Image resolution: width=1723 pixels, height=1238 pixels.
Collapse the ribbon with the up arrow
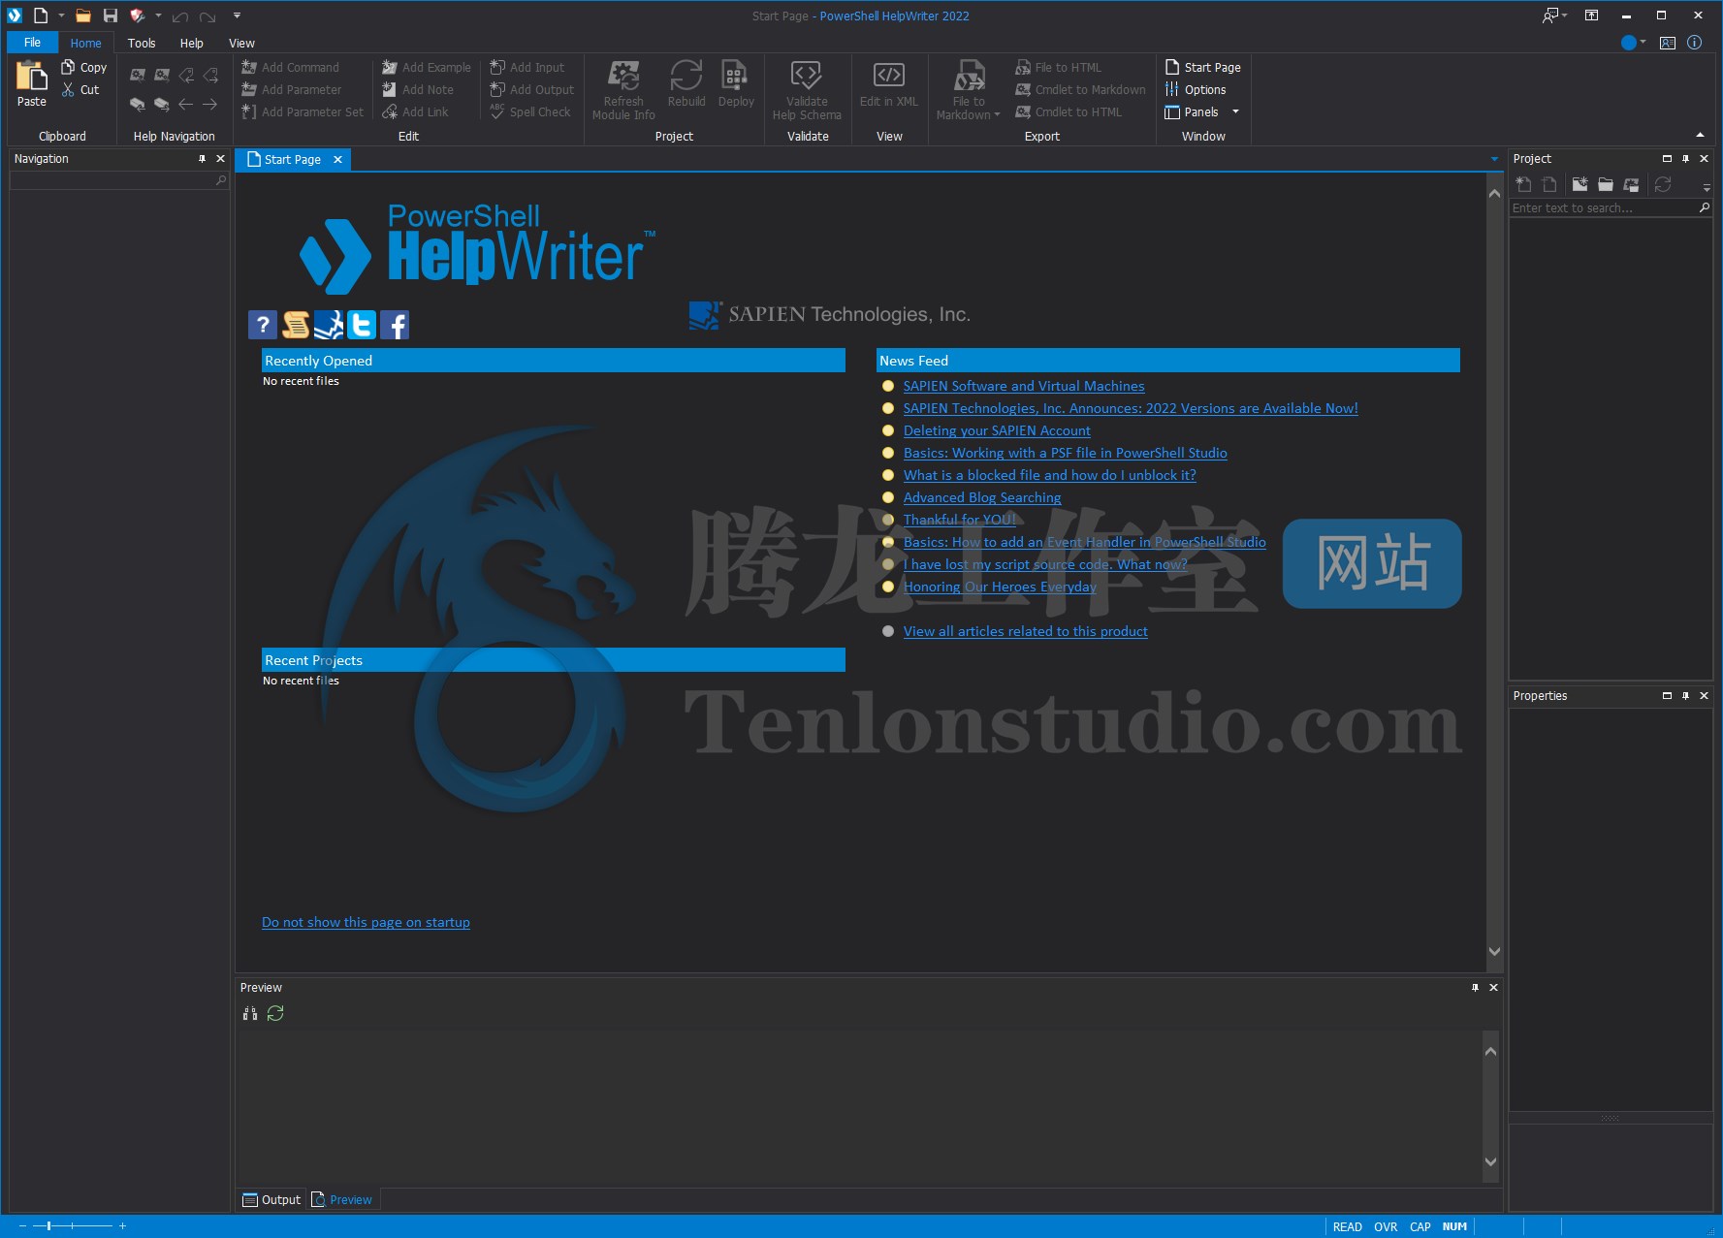click(x=1700, y=135)
